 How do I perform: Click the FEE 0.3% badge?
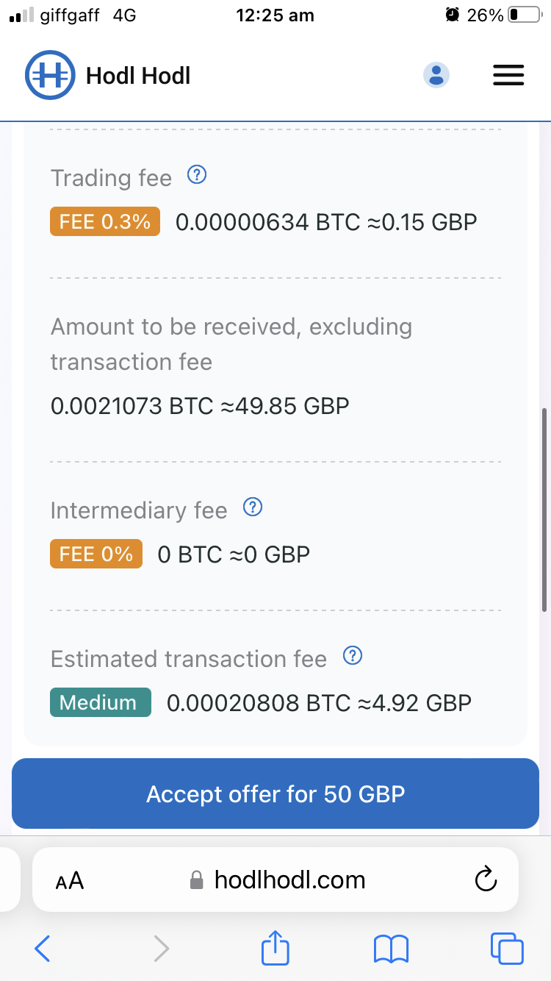[x=105, y=221]
